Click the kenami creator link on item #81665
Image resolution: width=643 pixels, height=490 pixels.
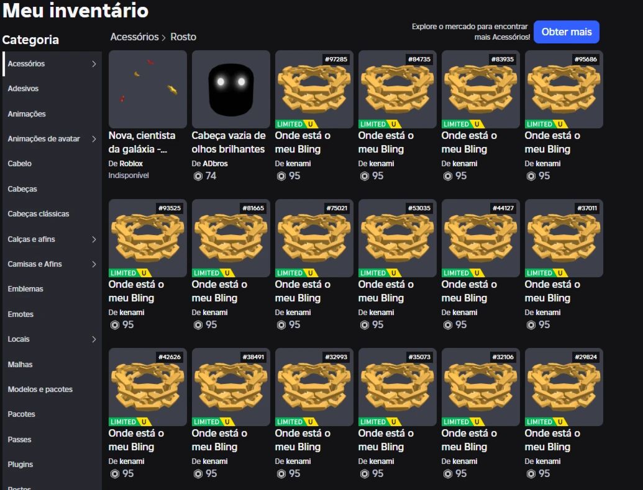(216, 313)
